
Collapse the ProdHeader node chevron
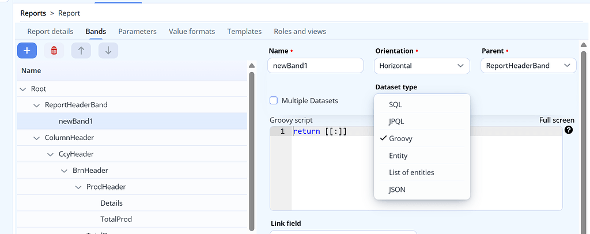tap(78, 187)
